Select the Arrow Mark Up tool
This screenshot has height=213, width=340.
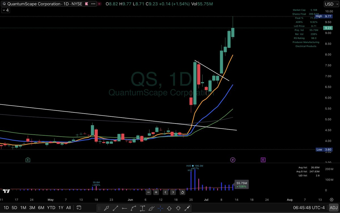(169, 208)
